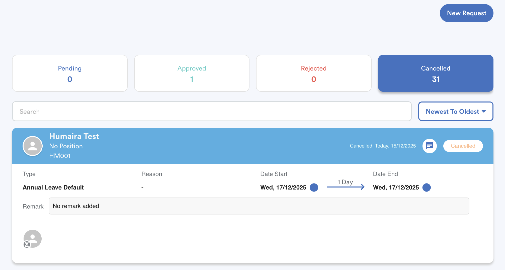Click the pending approver avatar icon
505x270 pixels.
coord(33,238)
